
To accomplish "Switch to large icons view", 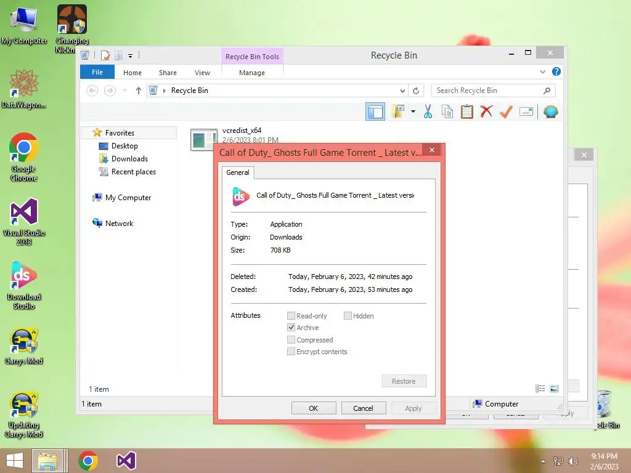I will [x=554, y=388].
